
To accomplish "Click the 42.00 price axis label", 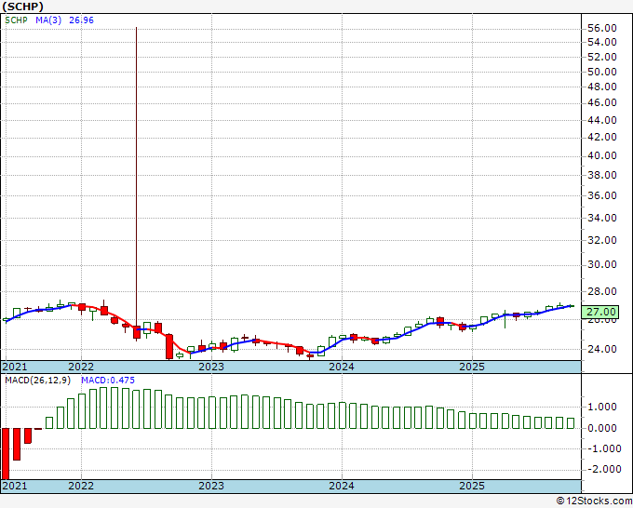I will point(602,137).
